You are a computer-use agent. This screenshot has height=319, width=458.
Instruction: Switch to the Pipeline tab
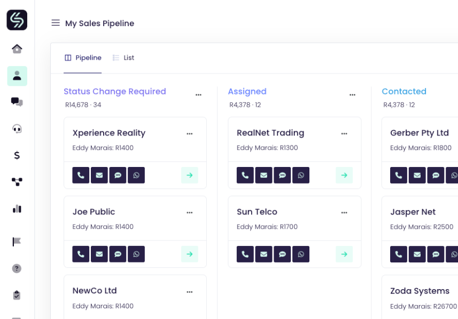pyautogui.click(x=83, y=58)
